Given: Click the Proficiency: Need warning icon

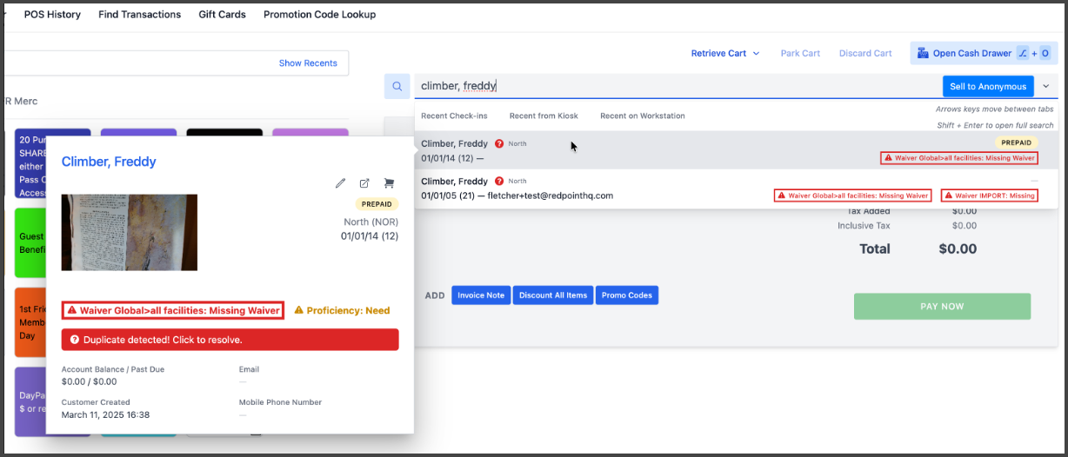Looking at the screenshot, I should pos(298,310).
